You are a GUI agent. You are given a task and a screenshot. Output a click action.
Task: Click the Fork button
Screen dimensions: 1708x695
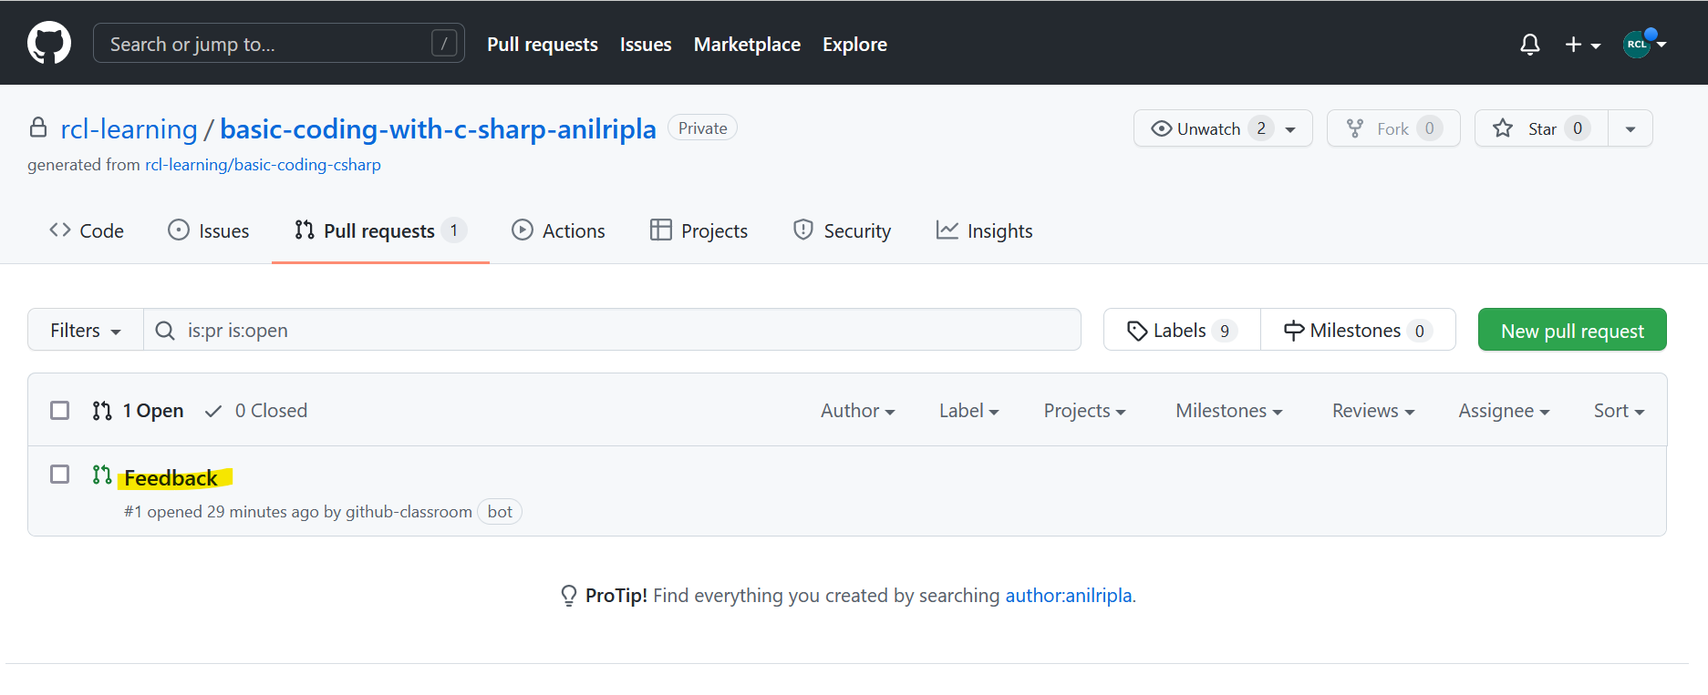click(1393, 128)
